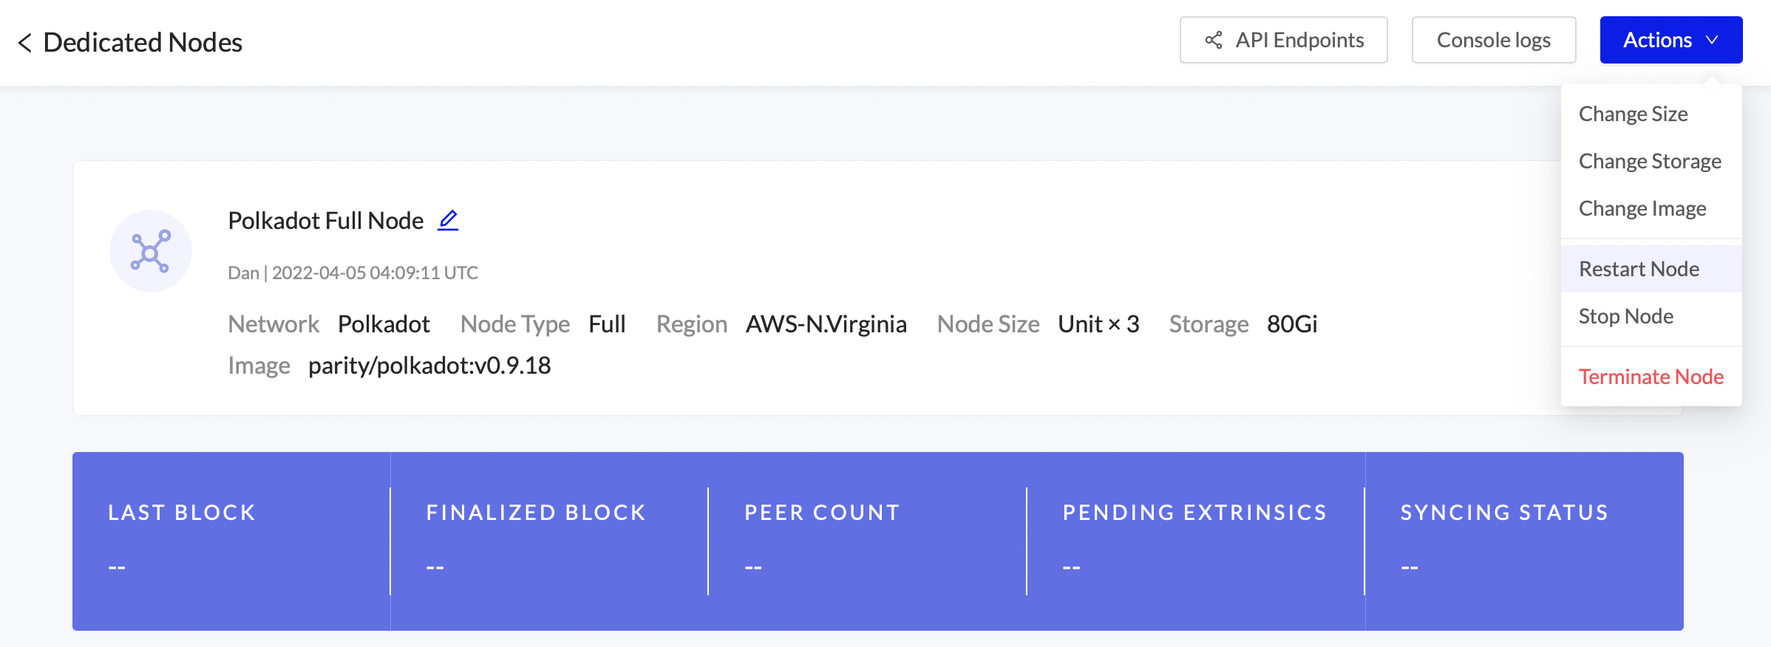Select Stop Node in Actions menu
The width and height of the screenshot is (1771, 647).
pos(1626,316)
